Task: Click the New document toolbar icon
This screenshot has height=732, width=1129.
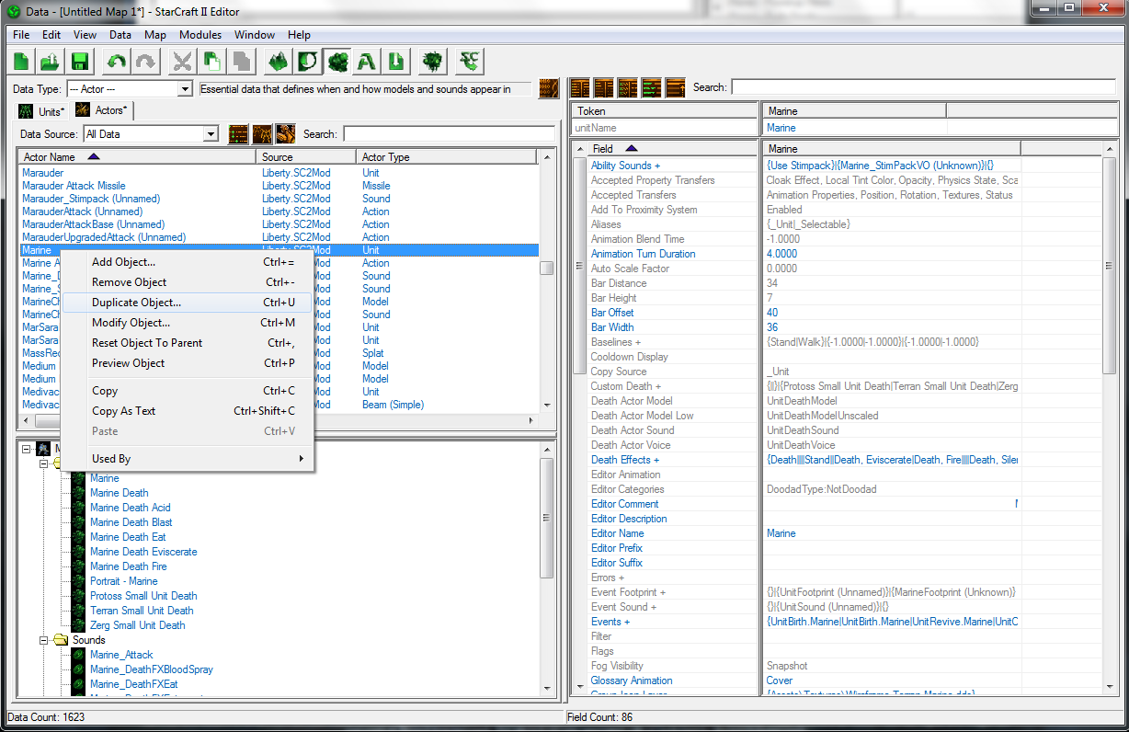Action: (x=21, y=62)
